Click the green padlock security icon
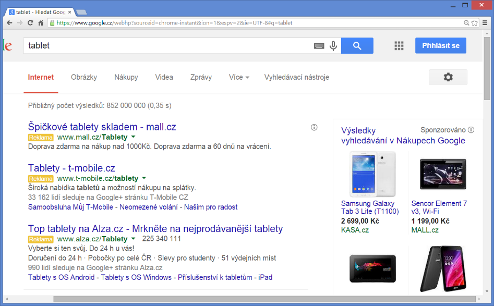494x306 pixels. [x=52, y=23]
